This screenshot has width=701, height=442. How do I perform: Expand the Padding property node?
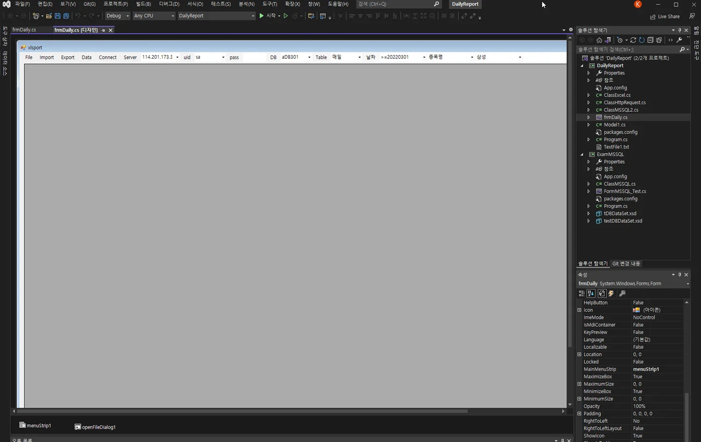[x=579, y=414]
